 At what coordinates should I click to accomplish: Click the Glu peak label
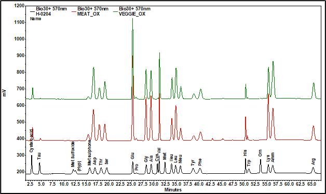132,156
